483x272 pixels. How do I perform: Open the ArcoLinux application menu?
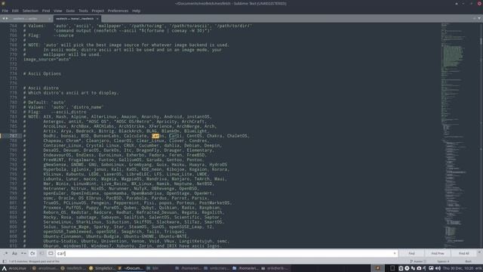(x=14, y=268)
